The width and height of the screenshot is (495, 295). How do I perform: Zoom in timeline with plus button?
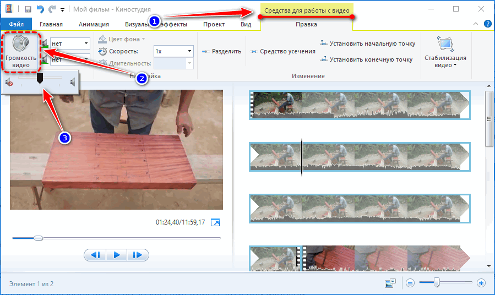(481, 283)
